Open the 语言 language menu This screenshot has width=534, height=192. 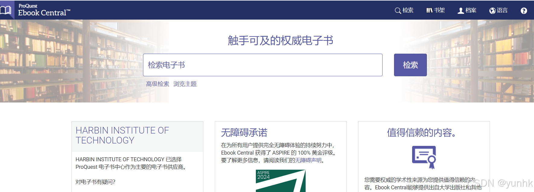coord(498,11)
